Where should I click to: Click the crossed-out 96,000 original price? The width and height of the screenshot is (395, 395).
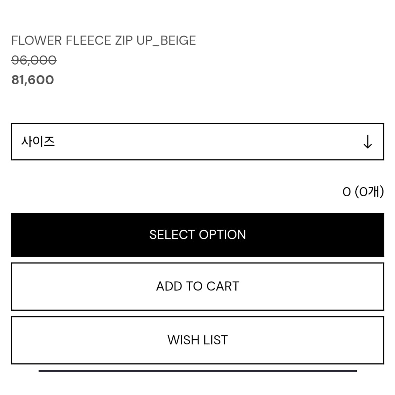(x=34, y=60)
